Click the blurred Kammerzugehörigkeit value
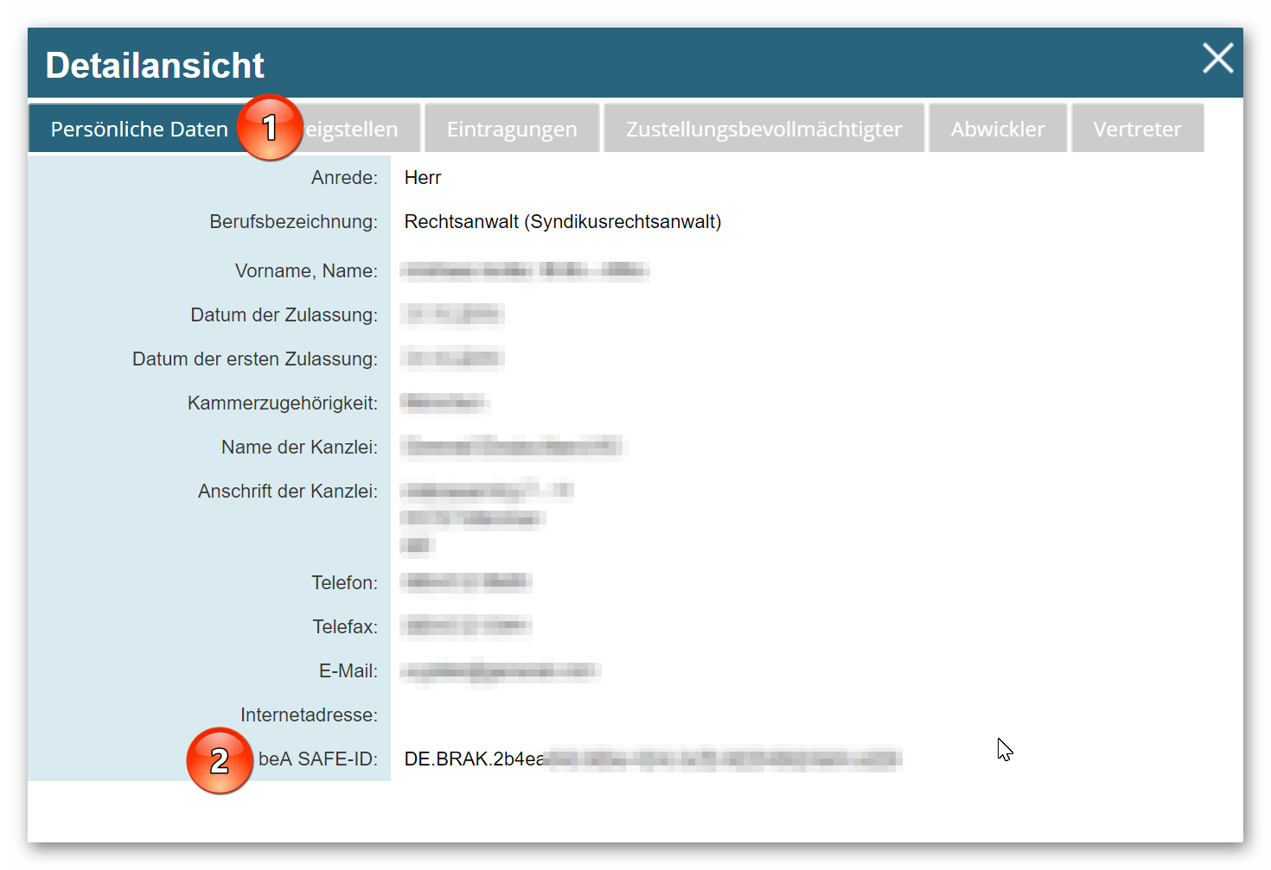This screenshot has height=870, width=1271. click(444, 403)
